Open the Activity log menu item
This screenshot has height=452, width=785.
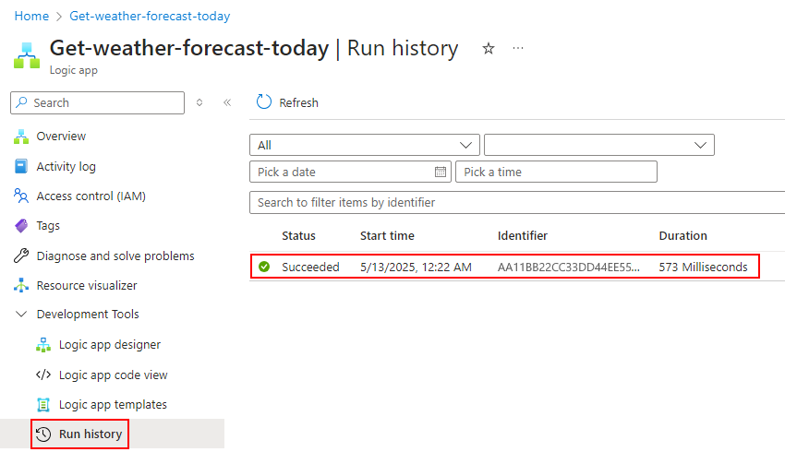tap(66, 166)
